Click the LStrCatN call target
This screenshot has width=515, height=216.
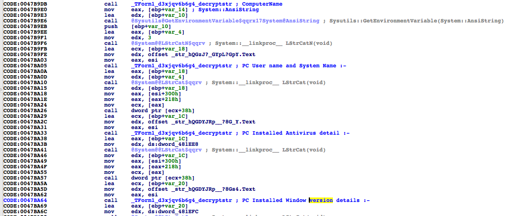167,43
